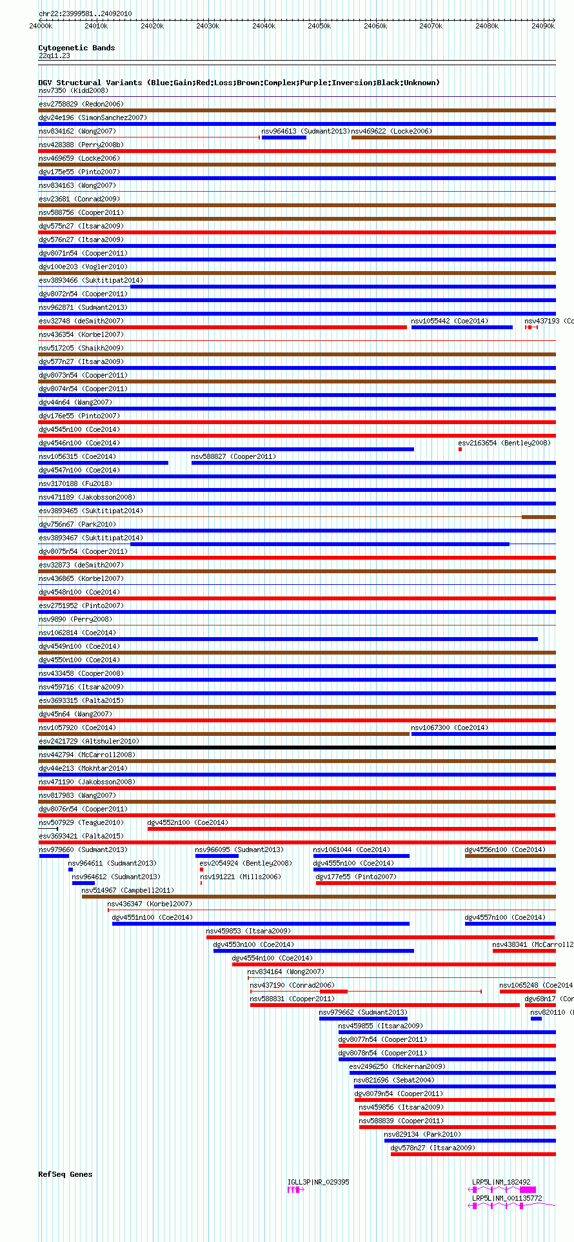574x1242 pixels.
Task: Click dgv578n27 (Itsara2009) label
Action: point(433,1148)
